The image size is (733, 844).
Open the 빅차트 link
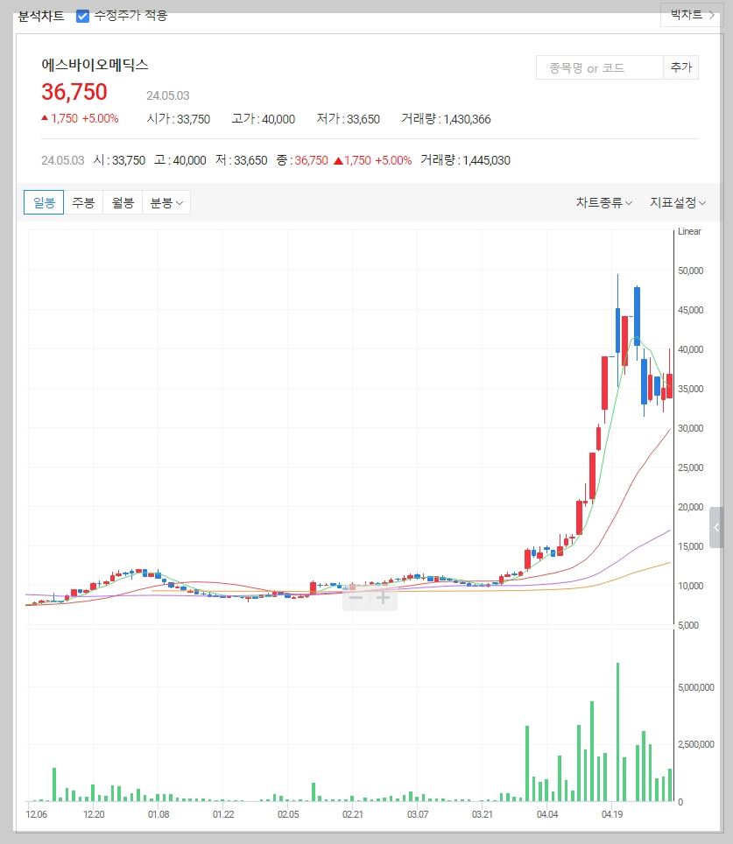click(x=692, y=15)
